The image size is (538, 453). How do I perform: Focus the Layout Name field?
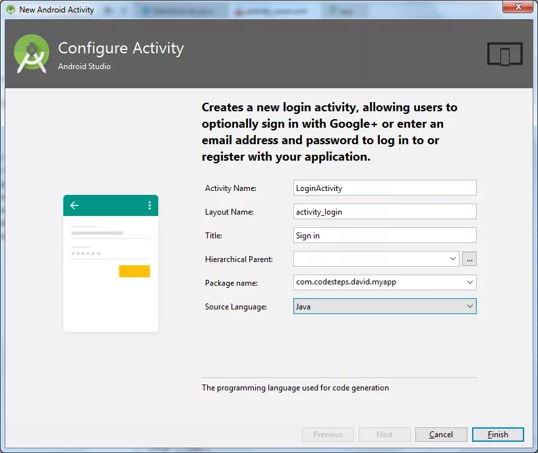pos(384,211)
